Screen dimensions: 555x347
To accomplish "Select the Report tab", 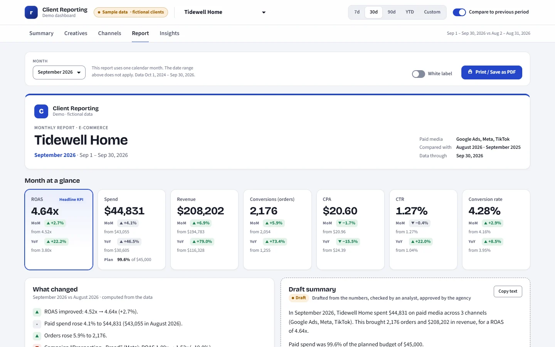I will [x=140, y=34].
